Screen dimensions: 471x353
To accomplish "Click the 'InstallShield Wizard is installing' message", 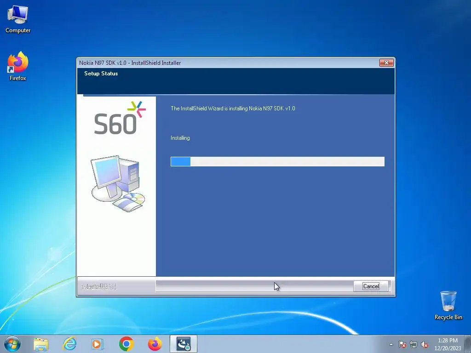I will 233,108.
